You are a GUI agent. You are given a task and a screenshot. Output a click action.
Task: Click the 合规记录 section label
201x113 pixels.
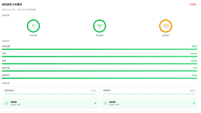click(x=6, y=83)
